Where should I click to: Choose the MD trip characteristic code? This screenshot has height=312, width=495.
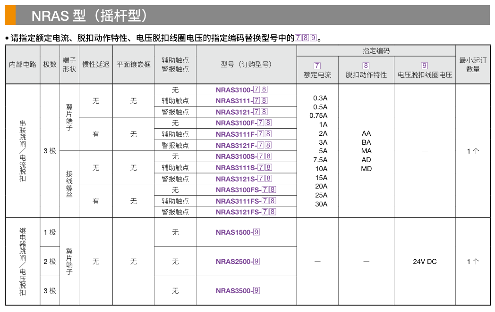coord(366,169)
